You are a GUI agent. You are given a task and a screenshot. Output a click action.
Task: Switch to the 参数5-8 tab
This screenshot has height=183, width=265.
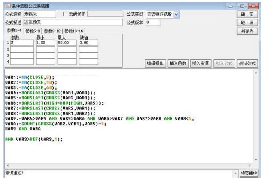coord(34,31)
